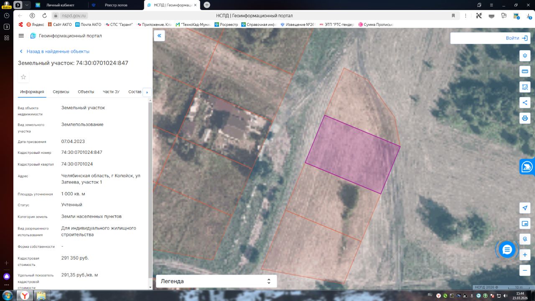Open the Яндекс bookmark
This screenshot has height=301, width=535.
coord(35,25)
